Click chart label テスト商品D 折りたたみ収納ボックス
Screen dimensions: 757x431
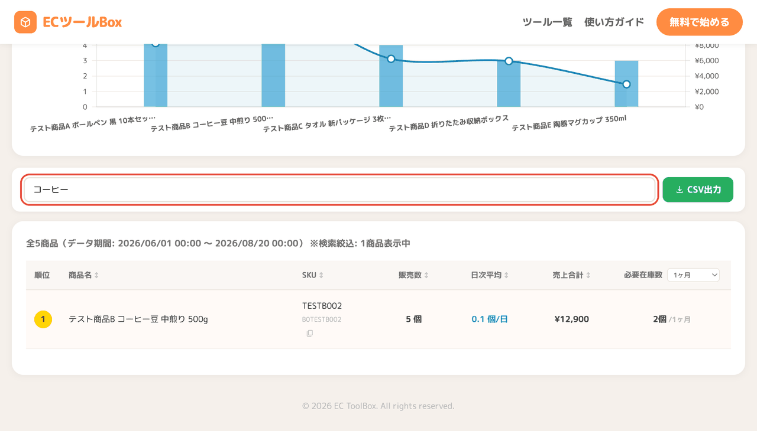point(449,123)
